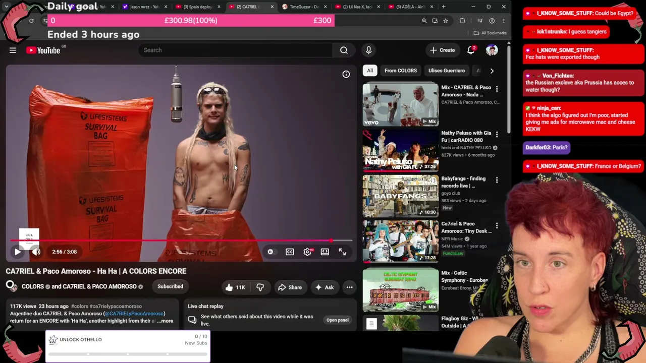The image size is (646, 363).
Task: Dislike this video
Action: (260, 287)
